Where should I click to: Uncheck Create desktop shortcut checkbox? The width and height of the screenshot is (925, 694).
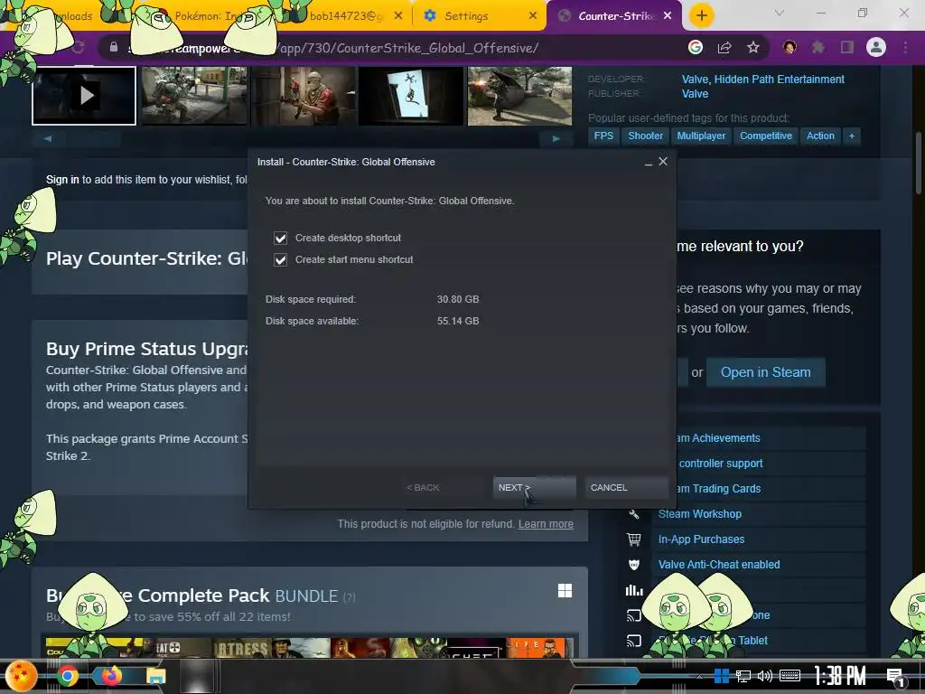click(280, 238)
